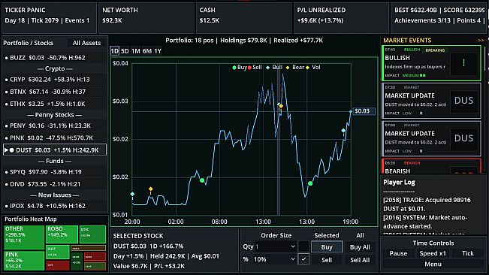Select the SPYQ fund row
489x275 pixels.
tap(55, 172)
